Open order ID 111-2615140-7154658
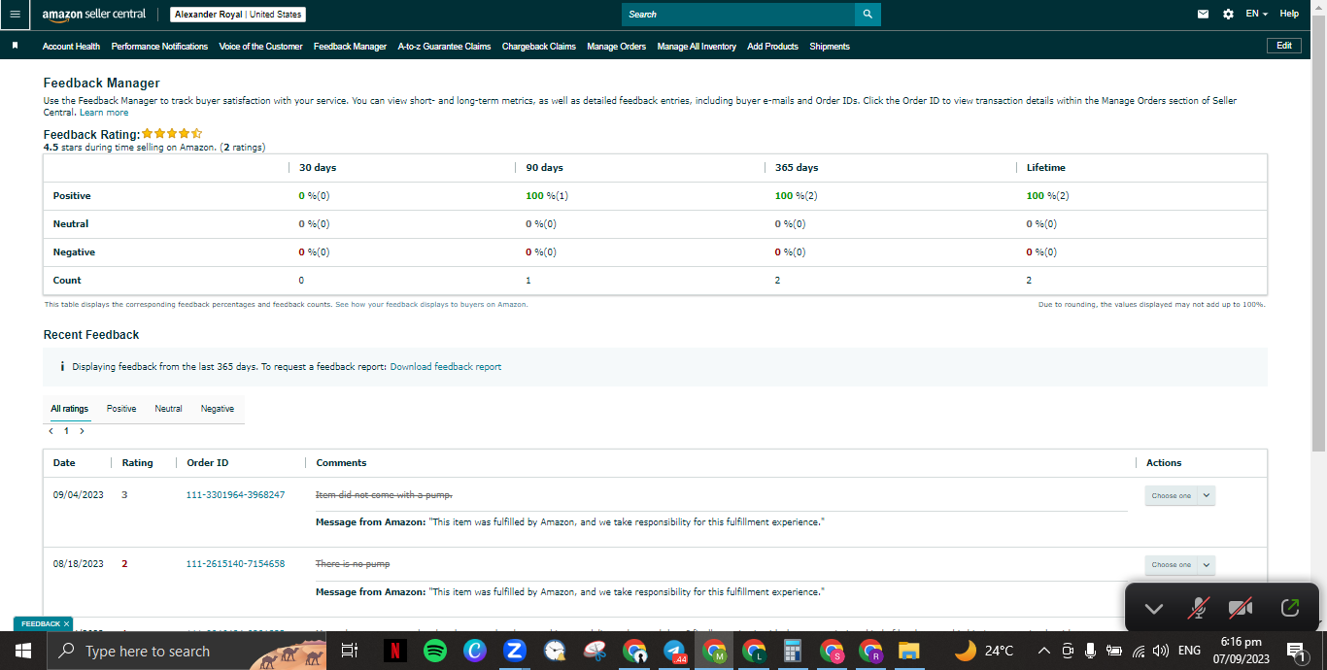The height and width of the screenshot is (670, 1327). click(x=235, y=563)
